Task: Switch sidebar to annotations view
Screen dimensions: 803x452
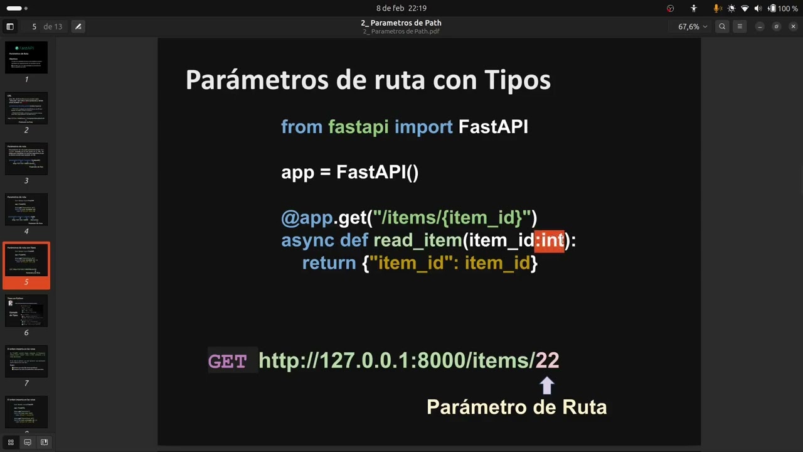Action: [x=28, y=442]
